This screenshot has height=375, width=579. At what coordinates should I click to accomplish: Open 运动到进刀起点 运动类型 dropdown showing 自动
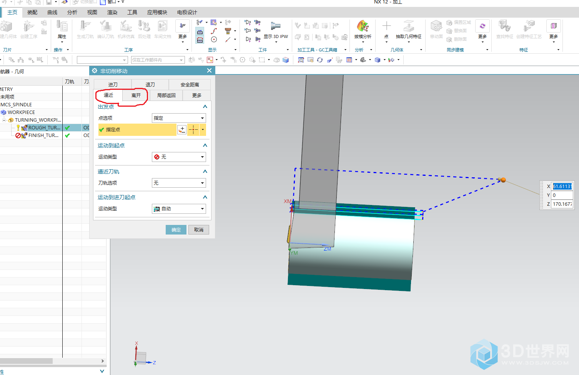[179, 209]
